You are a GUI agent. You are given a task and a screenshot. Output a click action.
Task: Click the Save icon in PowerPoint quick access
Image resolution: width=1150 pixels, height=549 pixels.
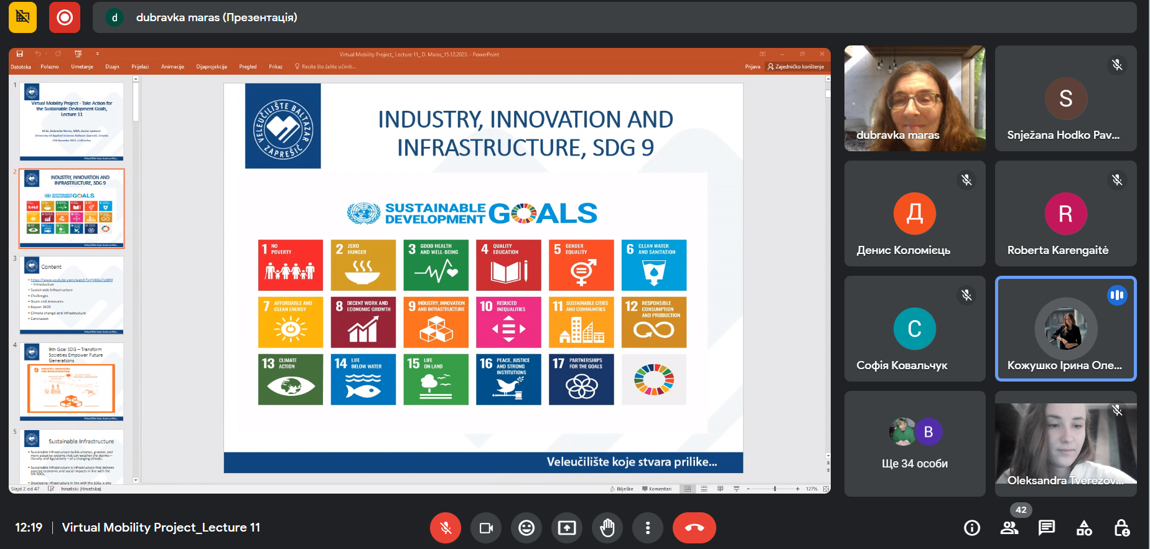[20, 54]
